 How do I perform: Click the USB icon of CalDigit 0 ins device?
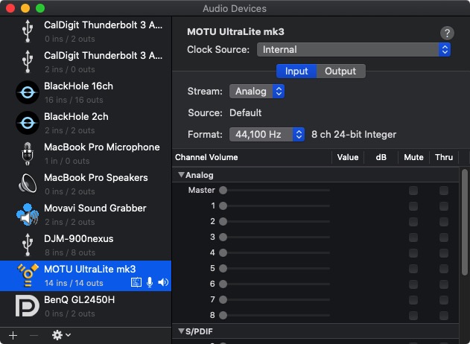click(x=28, y=31)
